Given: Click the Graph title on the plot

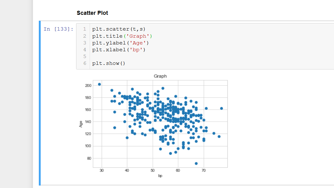Looking at the screenshot, I should [160, 76].
